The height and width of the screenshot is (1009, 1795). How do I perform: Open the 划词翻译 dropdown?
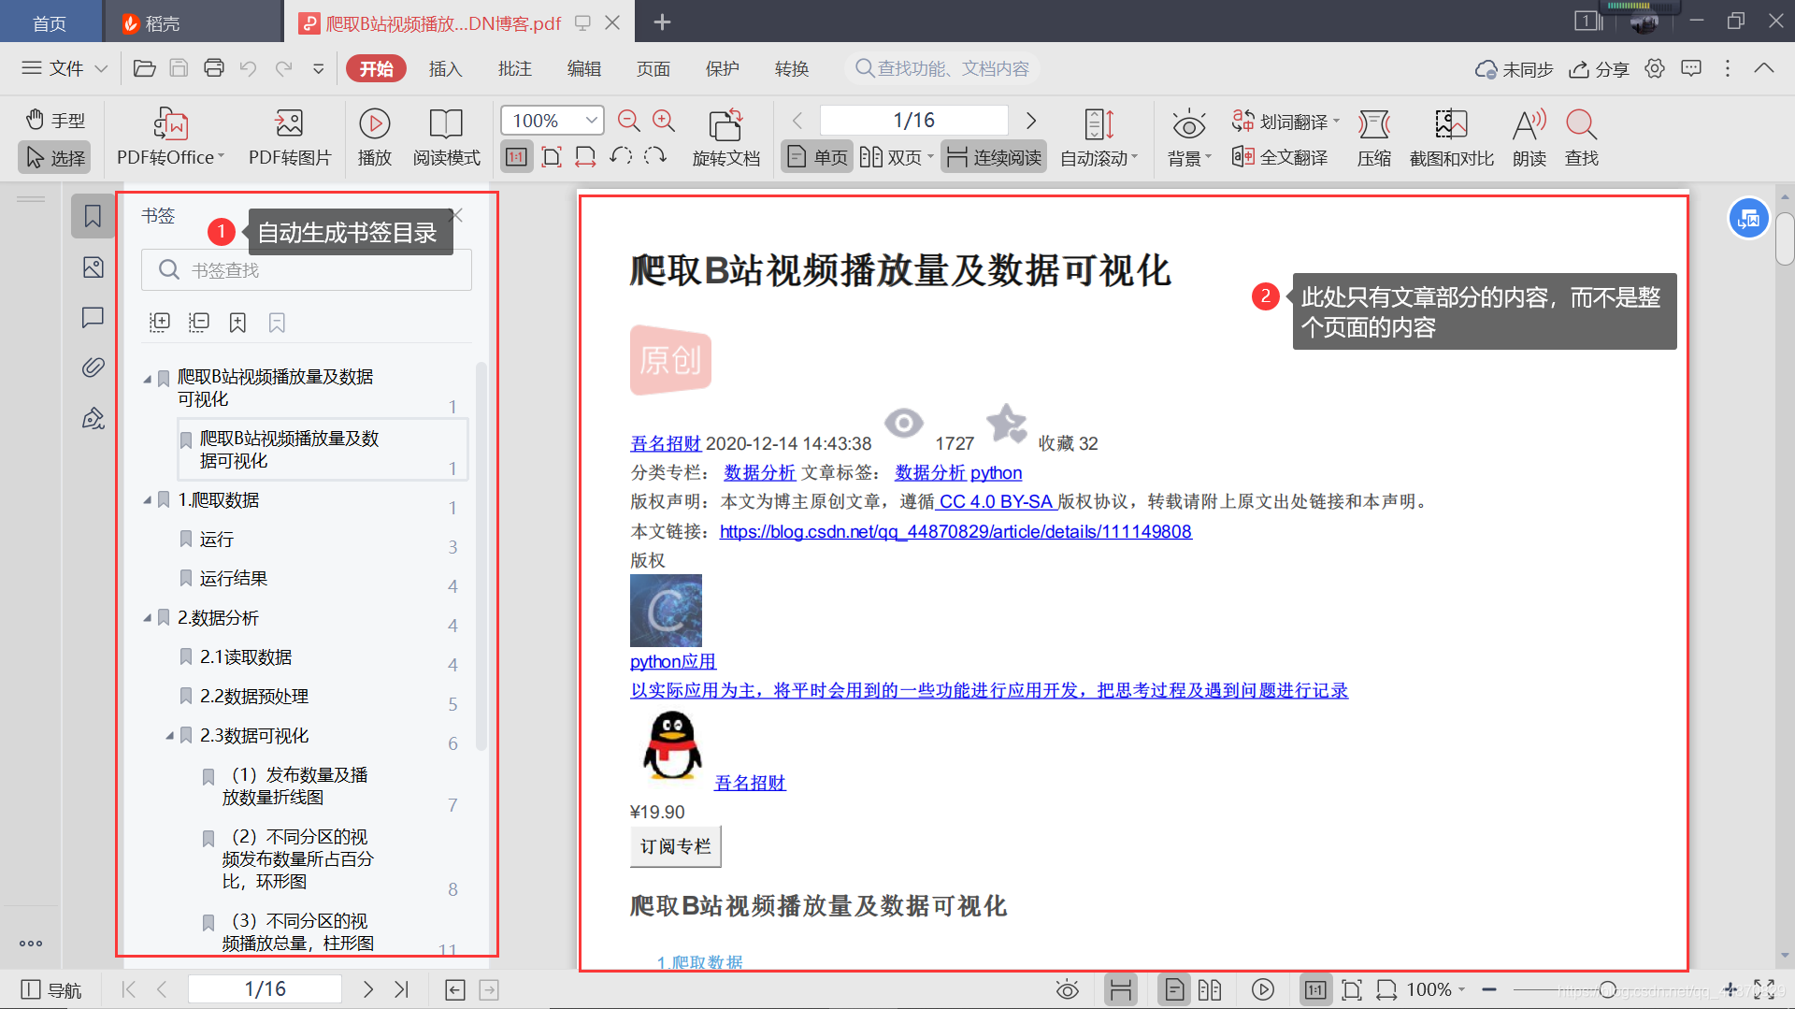[1286, 121]
